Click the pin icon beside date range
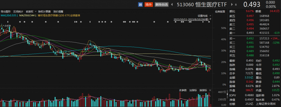 [x=210, y=19]
